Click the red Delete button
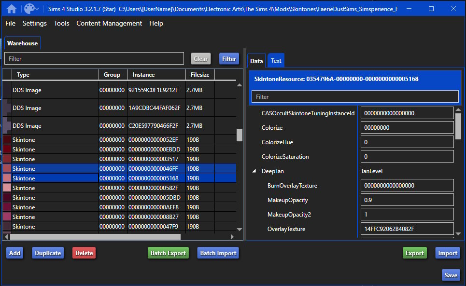This screenshot has height=286, width=466. coord(84,253)
